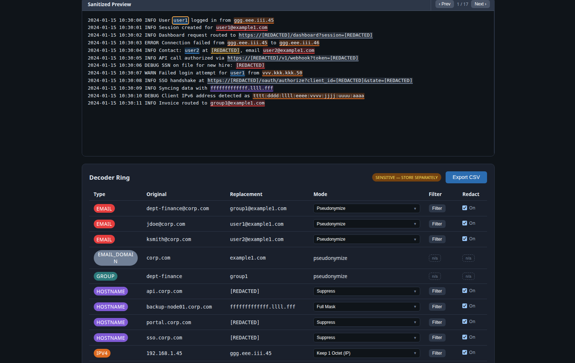This screenshot has height=363, width=575.
Task: Filter by ksmith@corp.com email
Action: (437, 239)
